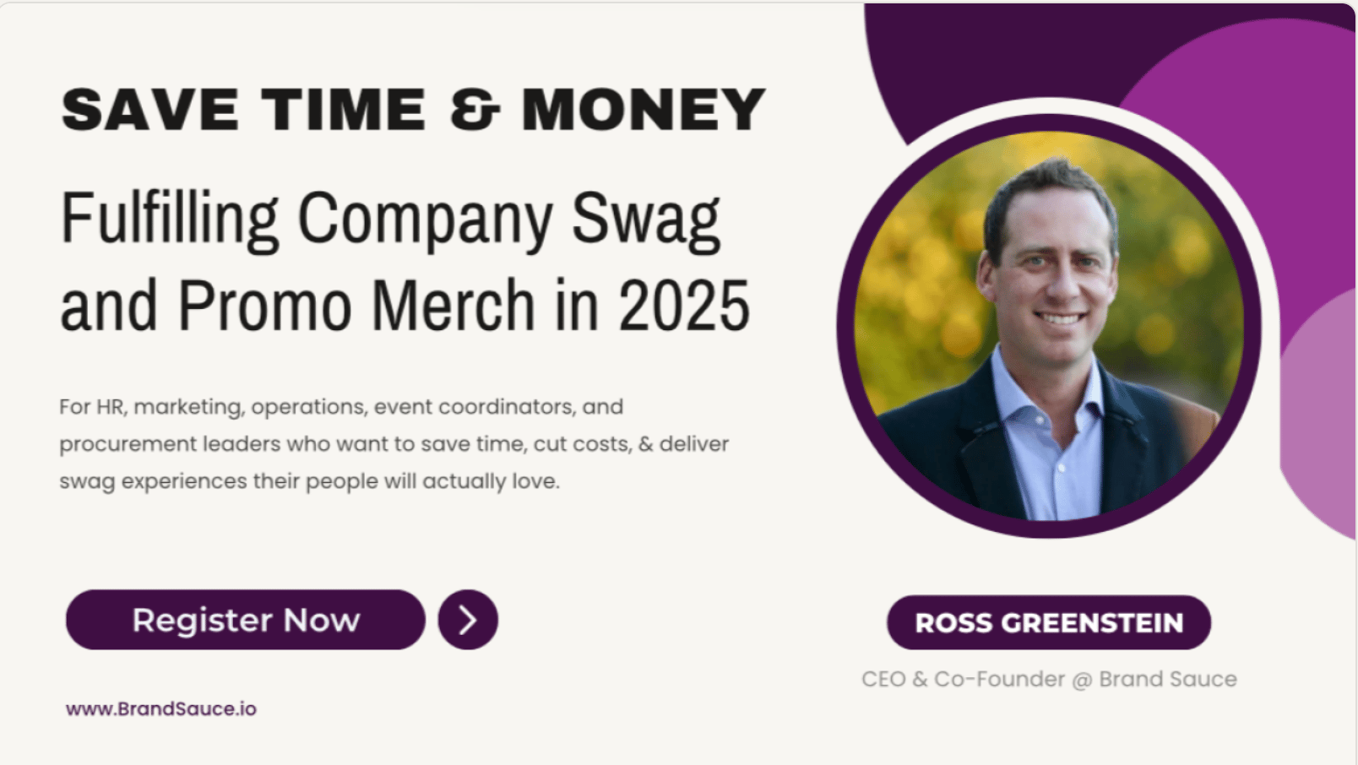Click the 'procurement leaders' description line

coord(394,444)
